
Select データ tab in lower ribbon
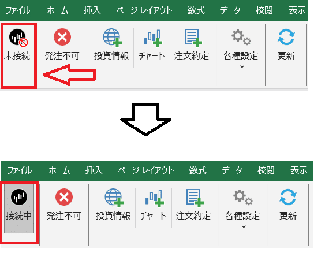point(232,170)
